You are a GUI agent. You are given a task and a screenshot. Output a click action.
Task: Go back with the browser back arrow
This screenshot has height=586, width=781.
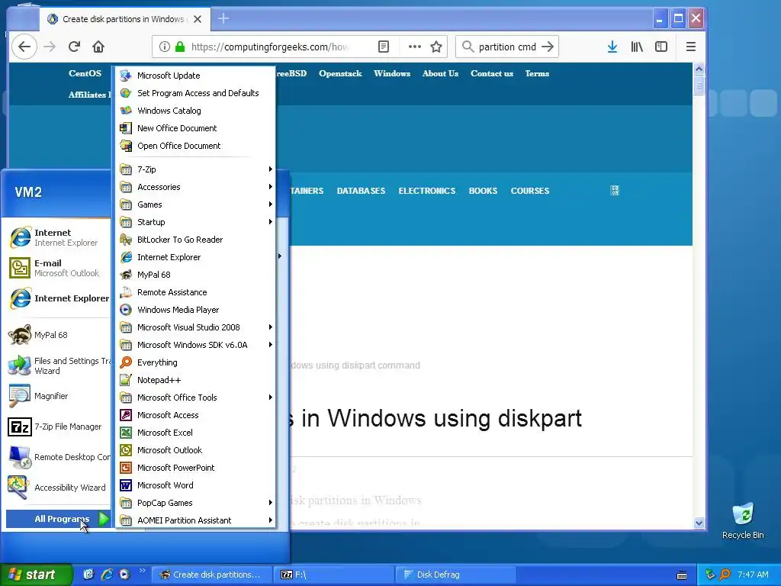point(24,47)
